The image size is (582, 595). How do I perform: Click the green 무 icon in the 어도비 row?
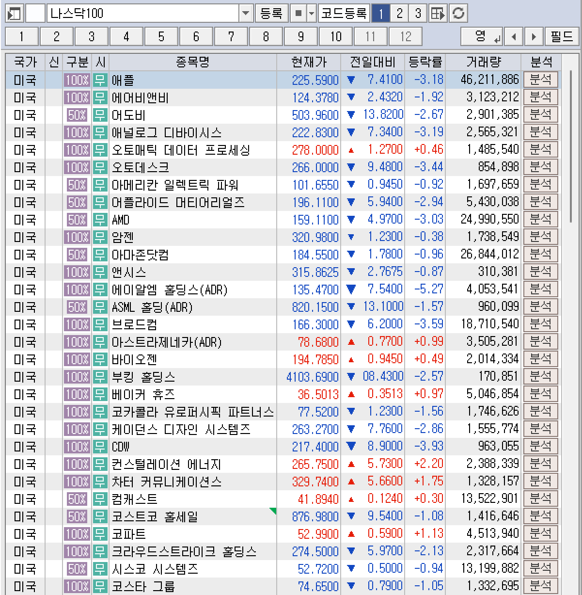pos(100,115)
